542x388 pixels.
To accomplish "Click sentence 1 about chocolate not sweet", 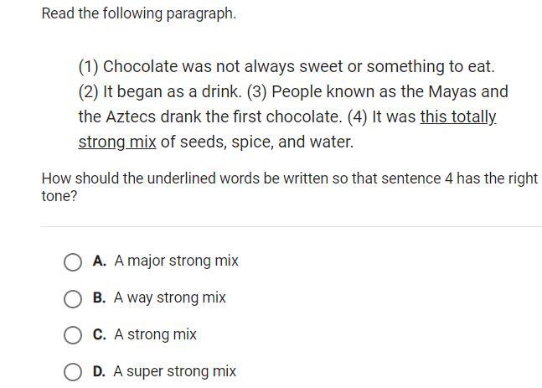I will click(x=286, y=66).
